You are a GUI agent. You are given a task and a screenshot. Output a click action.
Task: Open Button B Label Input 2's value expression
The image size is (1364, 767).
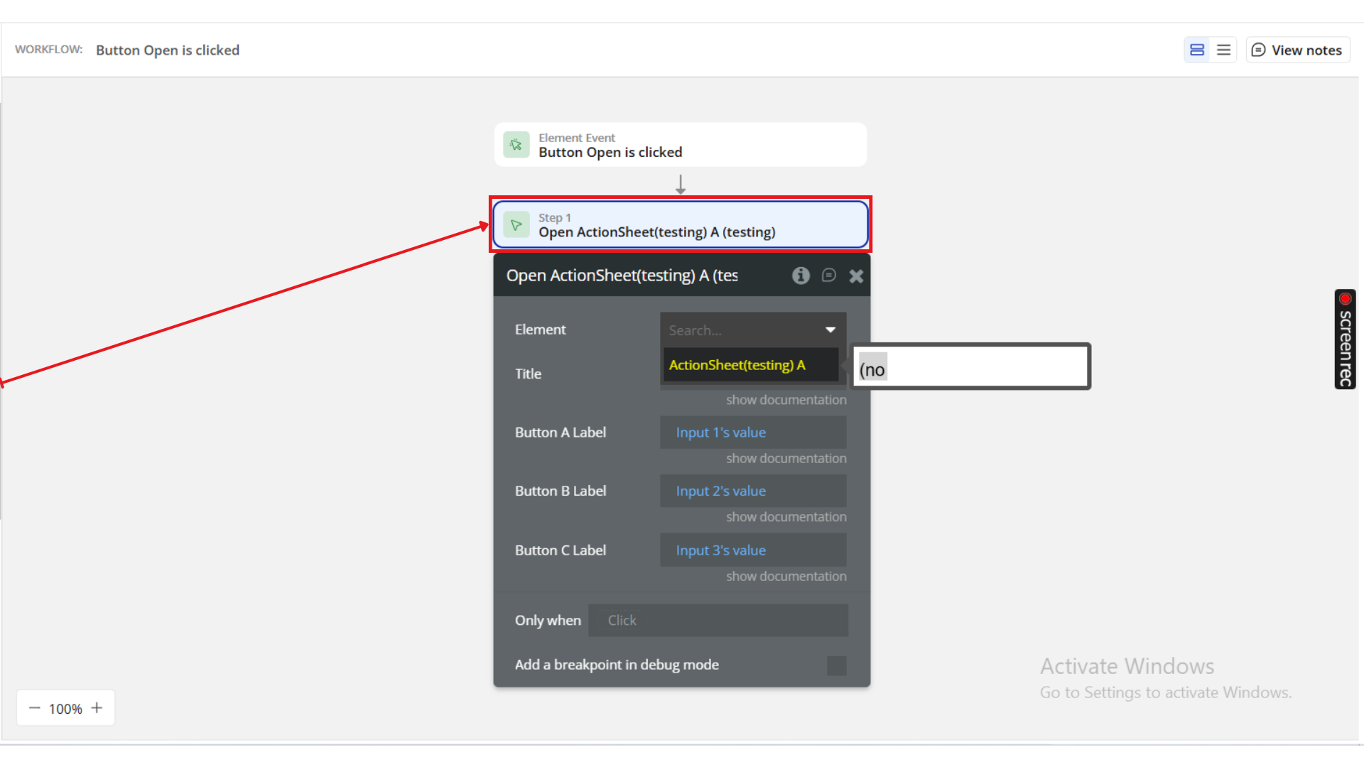(720, 491)
